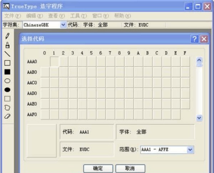Select the Pencil tool
The image size is (214, 173).
[x=7, y=36]
